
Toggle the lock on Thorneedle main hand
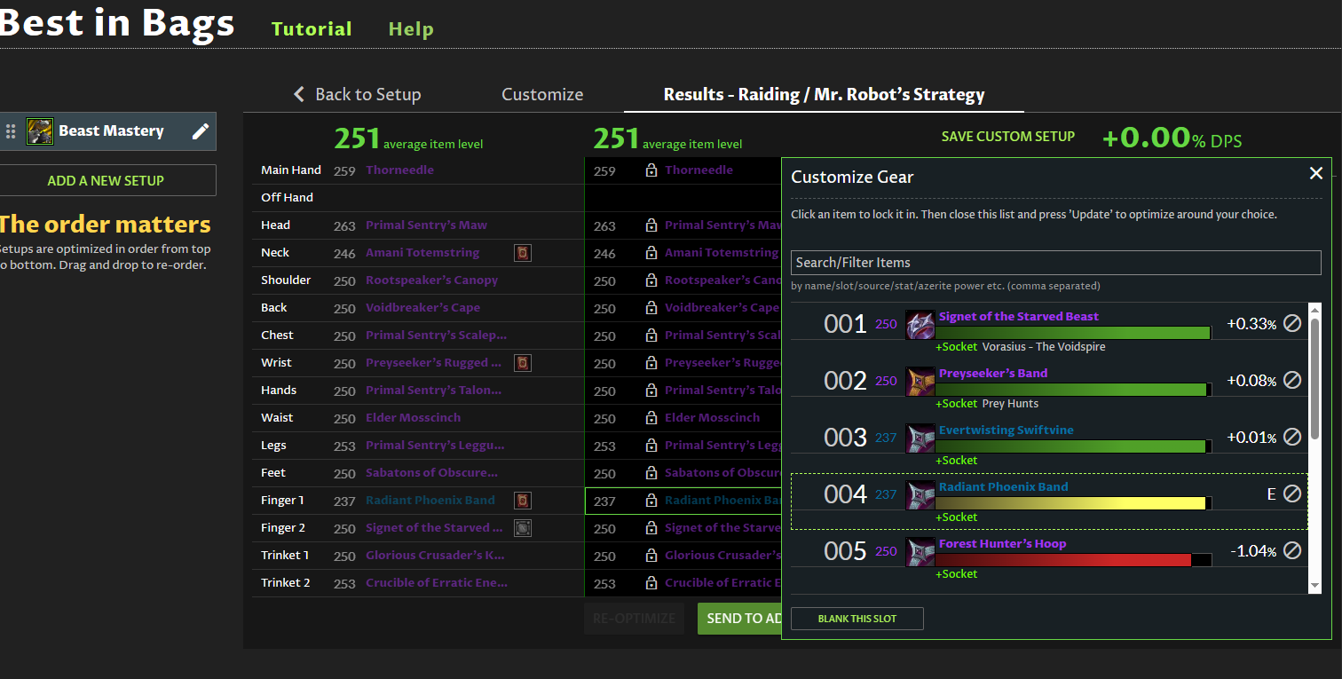(x=651, y=170)
